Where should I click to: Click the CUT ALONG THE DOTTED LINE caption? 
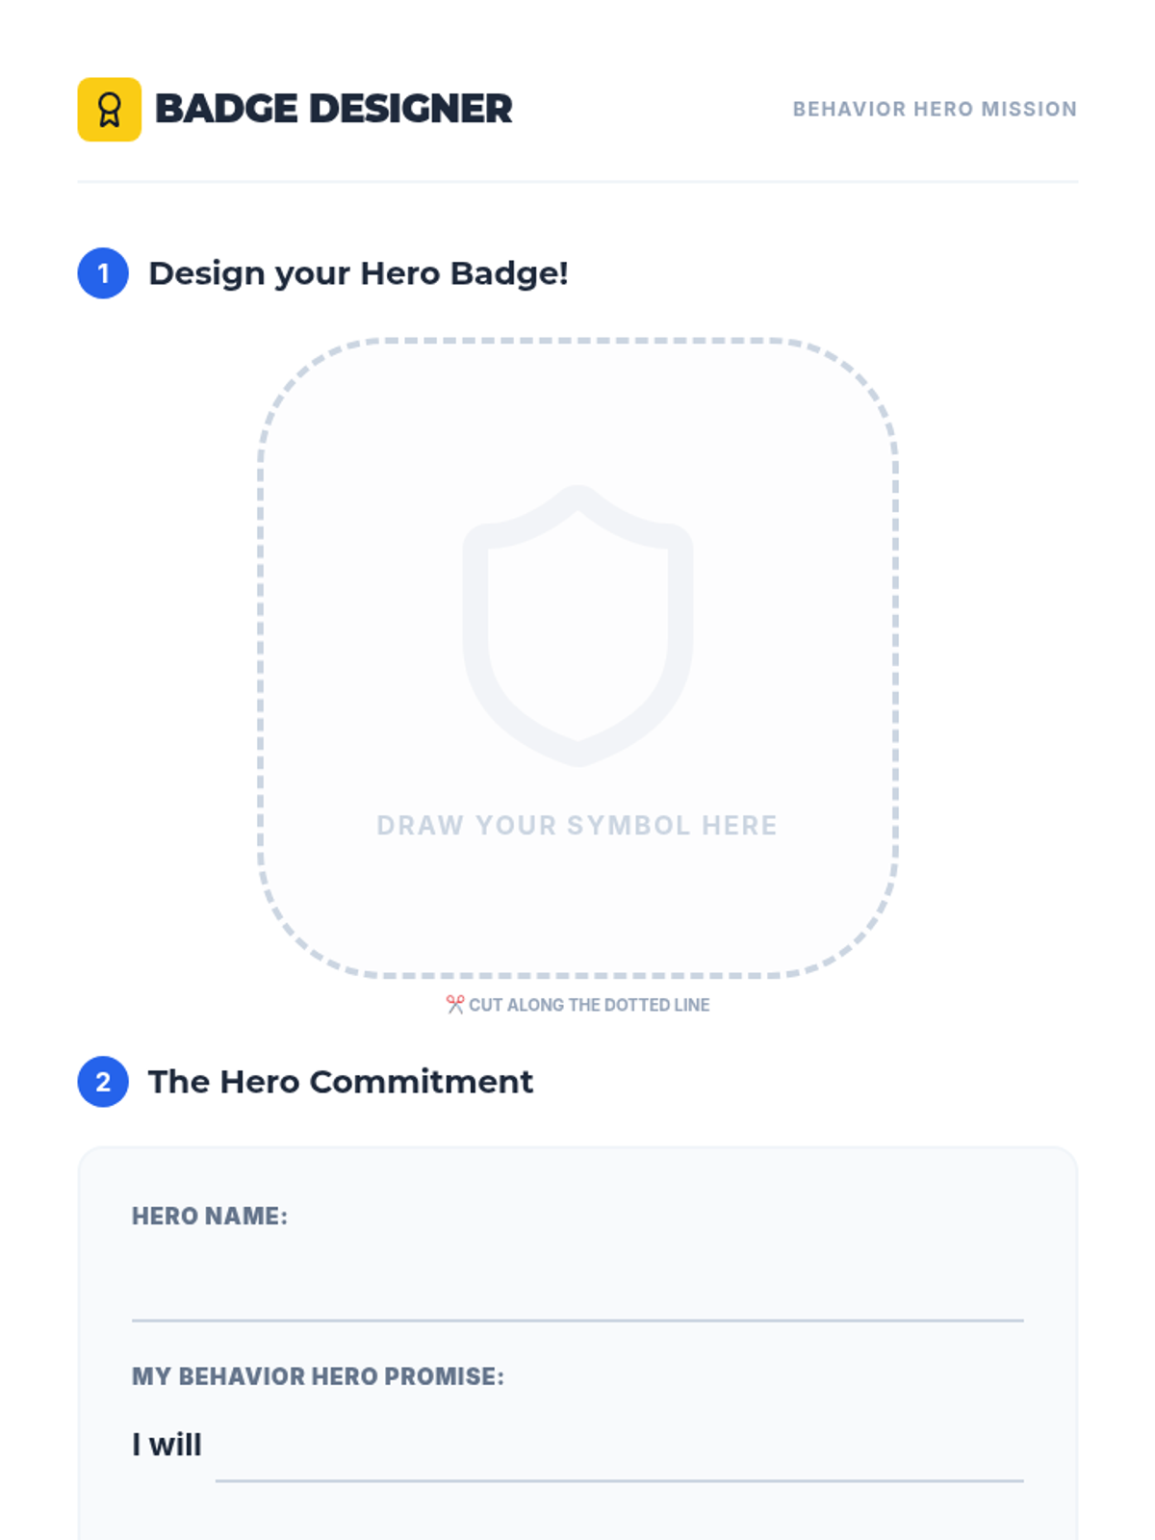click(x=589, y=1005)
